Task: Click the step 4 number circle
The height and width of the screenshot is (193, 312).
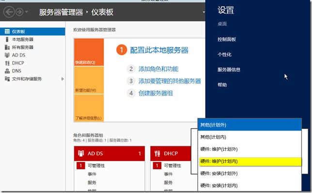Action: (x=131, y=93)
